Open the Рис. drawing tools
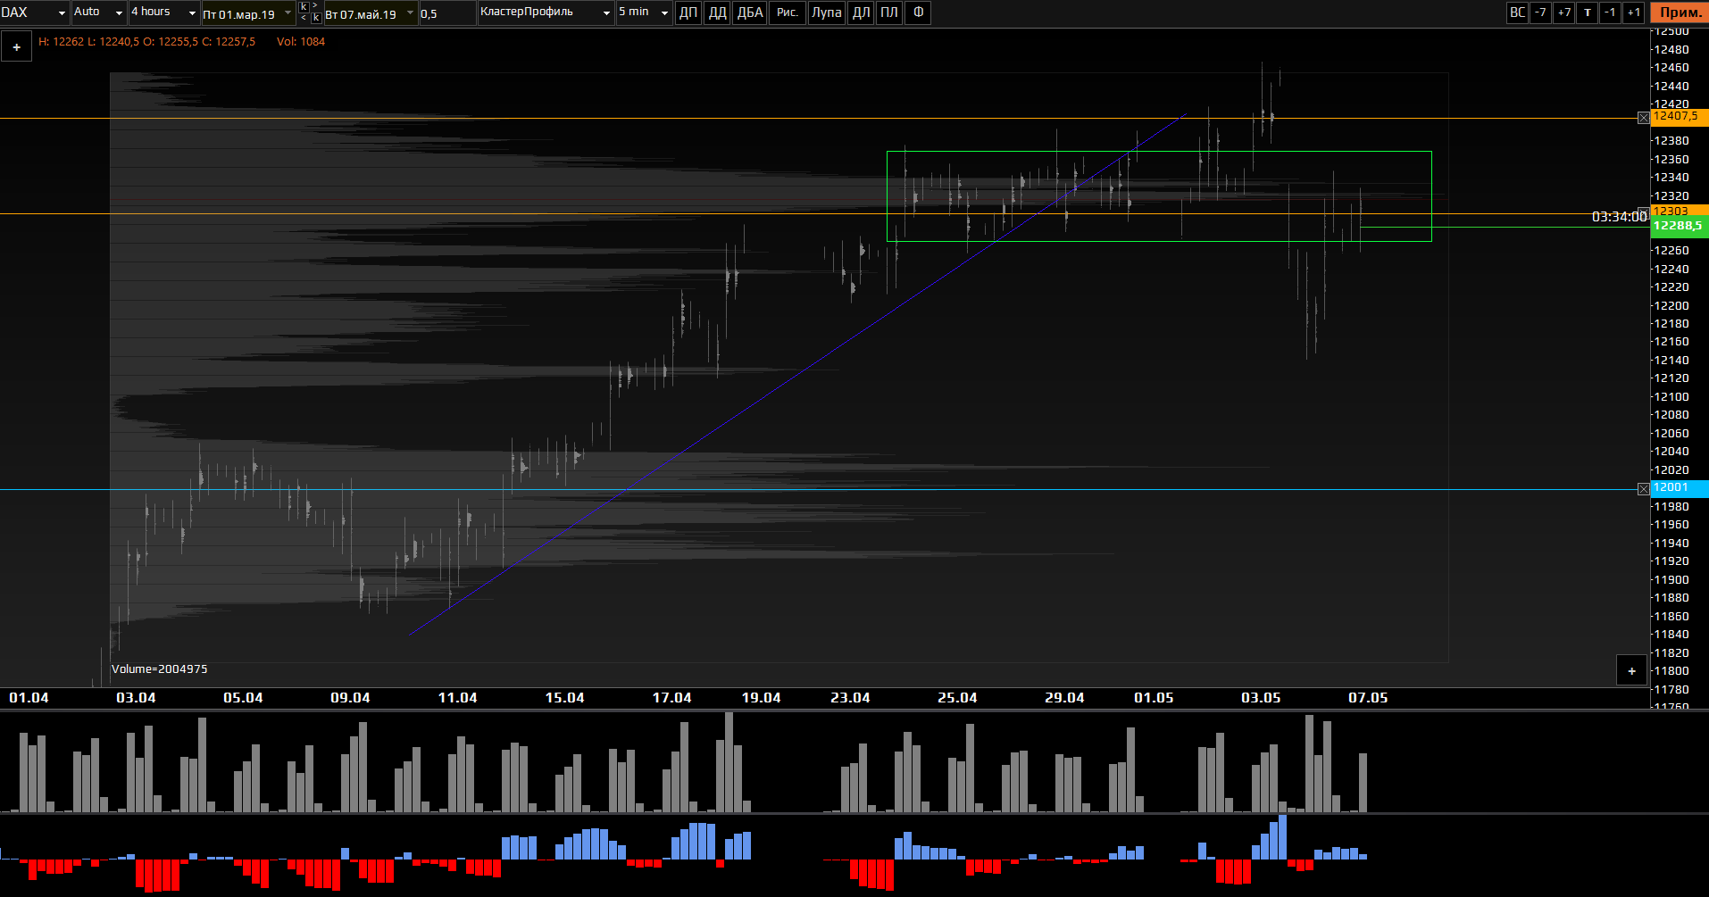Image resolution: width=1709 pixels, height=897 pixels. tap(787, 12)
